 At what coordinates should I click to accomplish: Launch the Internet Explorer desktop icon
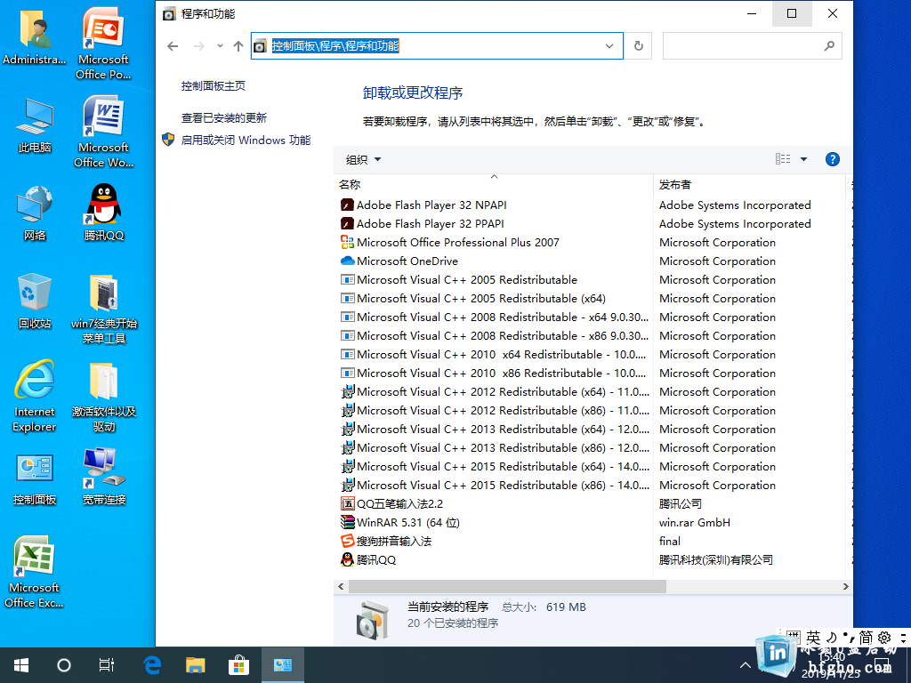pyautogui.click(x=35, y=396)
